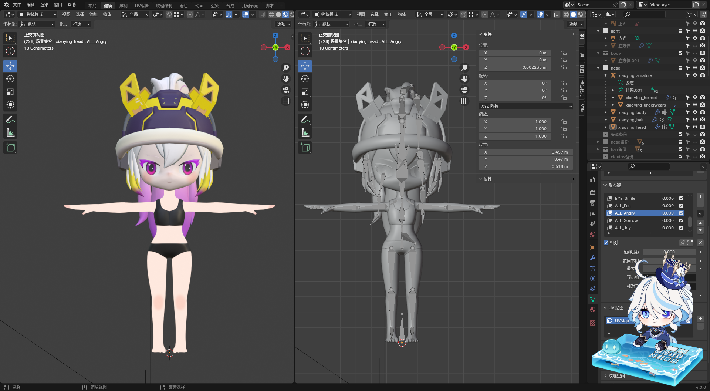Select the Move tool in left viewport
Viewport: 710px width, 391px height.
pyautogui.click(x=10, y=66)
